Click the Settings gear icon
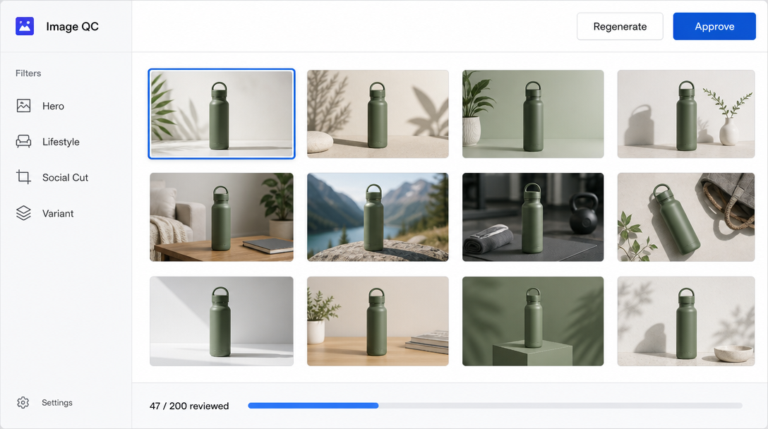Image resolution: width=768 pixels, height=429 pixels. pyautogui.click(x=23, y=403)
